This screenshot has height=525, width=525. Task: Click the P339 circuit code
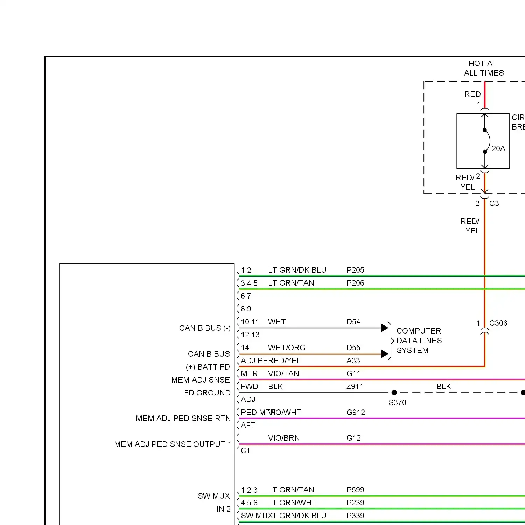(x=355, y=516)
